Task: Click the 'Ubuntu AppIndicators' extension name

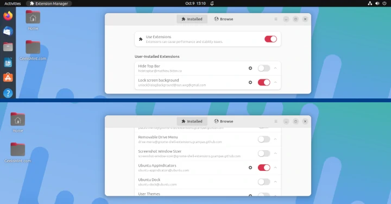Action: [157, 165]
